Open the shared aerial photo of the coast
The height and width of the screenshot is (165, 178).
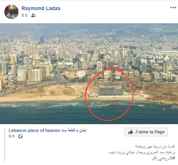pyautogui.click(x=89, y=74)
